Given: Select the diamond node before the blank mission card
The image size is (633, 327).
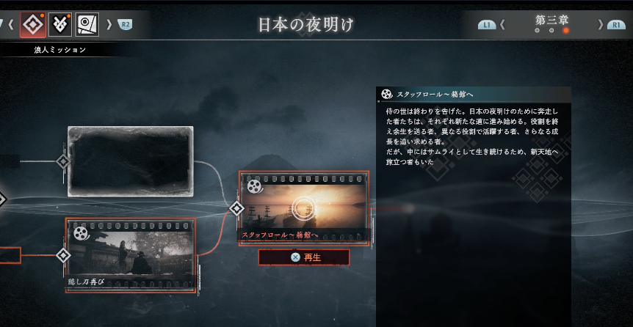Looking at the screenshot, I should (x=63, y=162).
